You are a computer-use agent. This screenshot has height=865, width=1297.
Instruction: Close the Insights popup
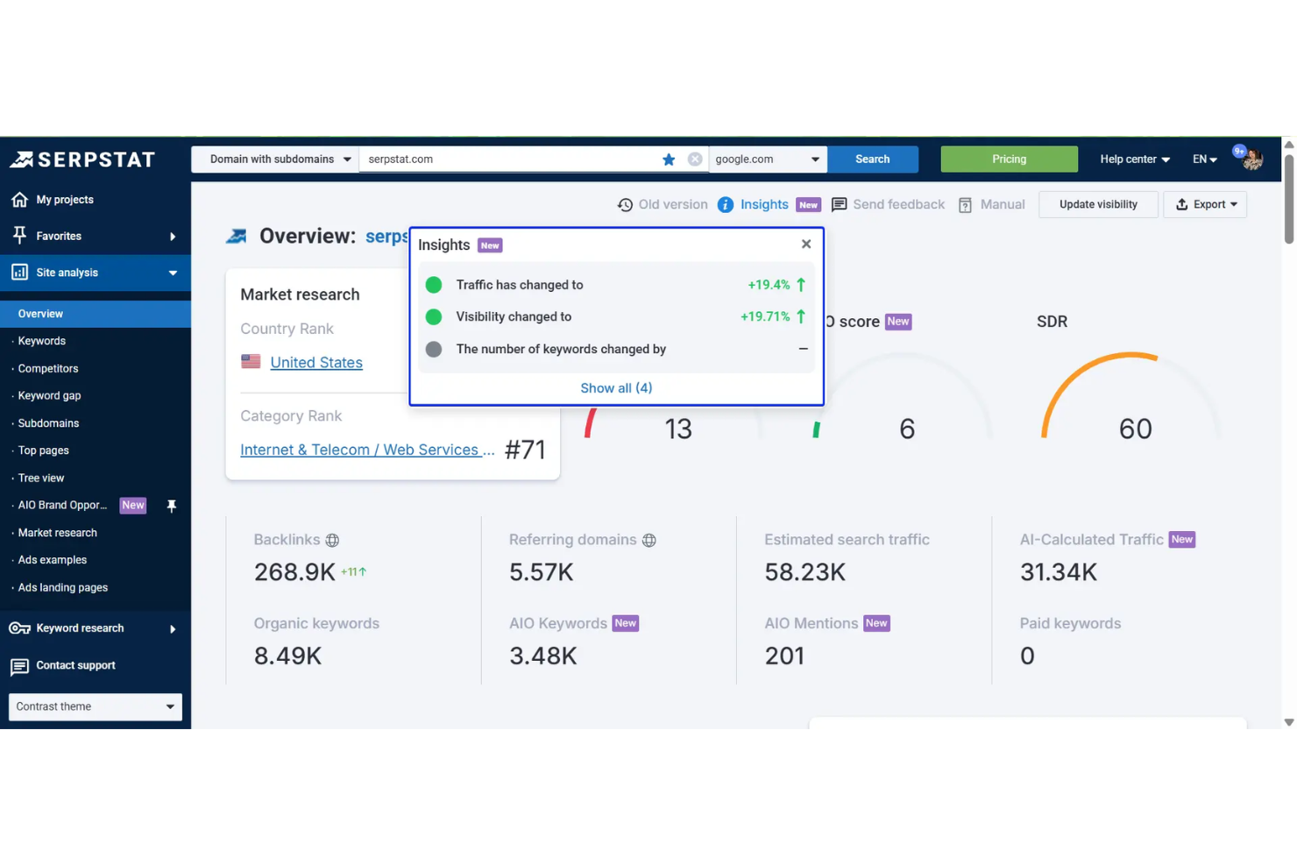pyautogui.click(x=805, y=244)
